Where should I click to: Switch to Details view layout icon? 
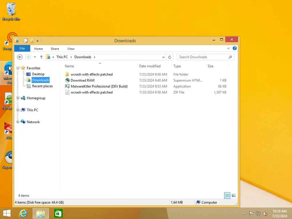[227, 196]
